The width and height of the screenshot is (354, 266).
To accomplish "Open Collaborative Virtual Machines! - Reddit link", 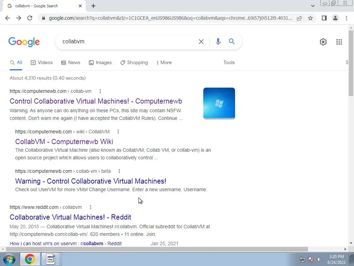I will (x=71, y=217).
